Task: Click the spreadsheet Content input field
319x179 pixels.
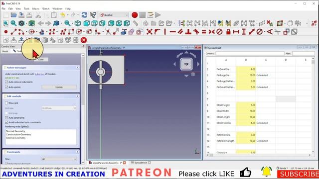Action: click(x=250, y=54)
